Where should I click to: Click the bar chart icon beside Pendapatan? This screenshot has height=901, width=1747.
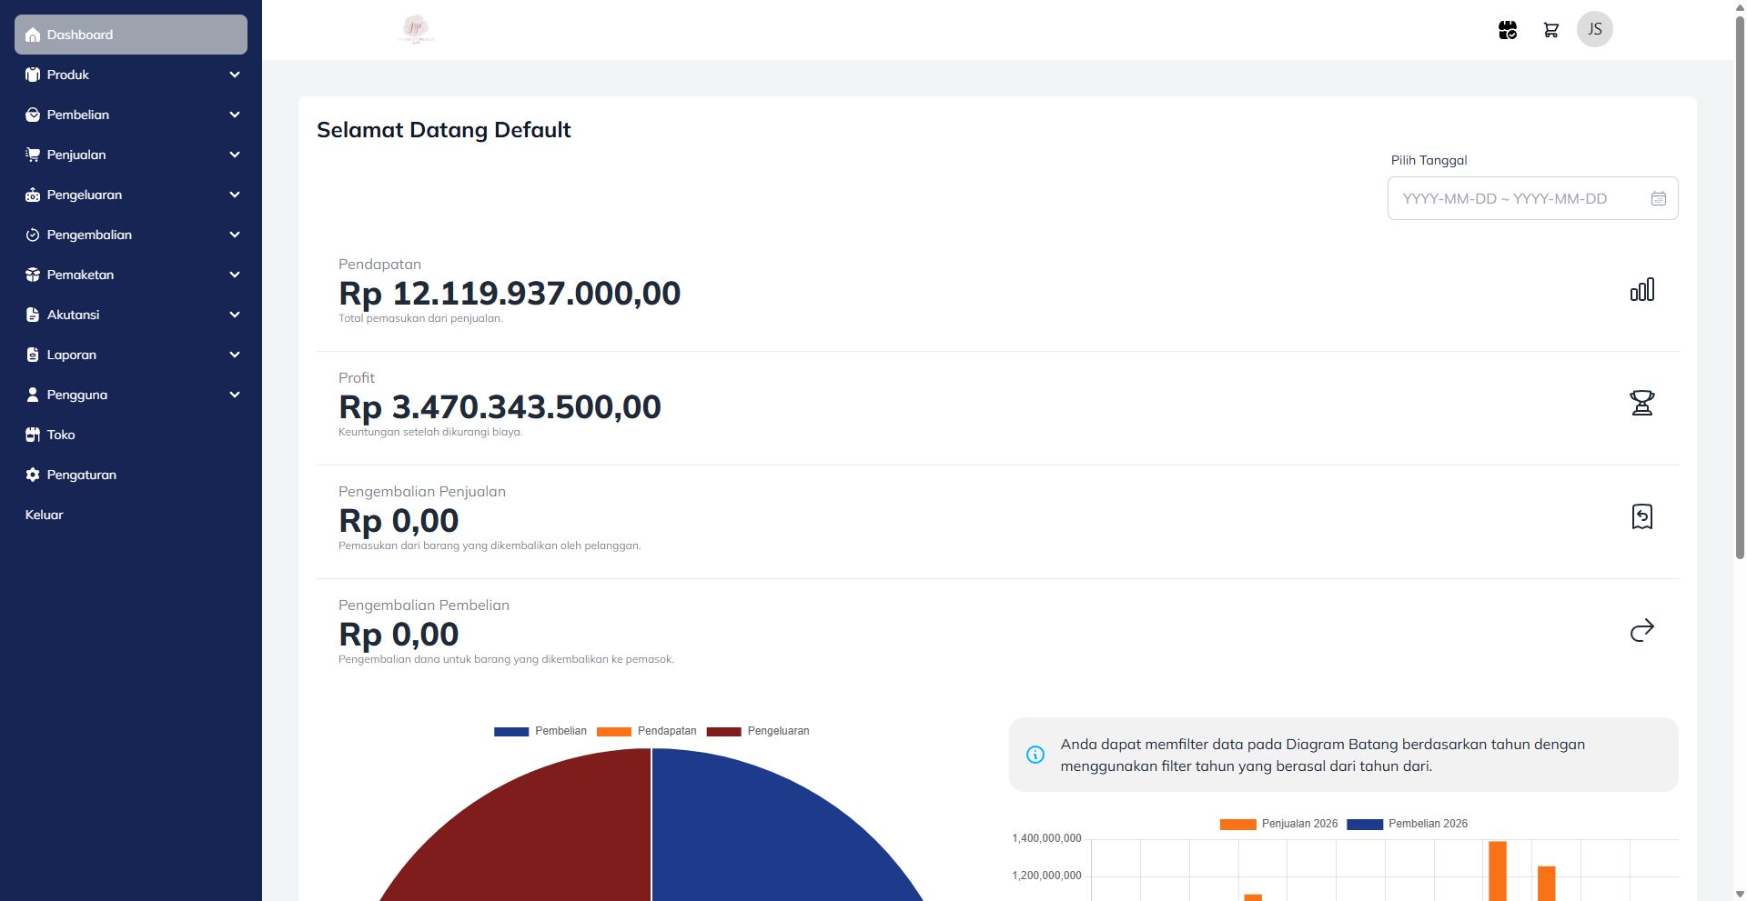point(1641,290)
